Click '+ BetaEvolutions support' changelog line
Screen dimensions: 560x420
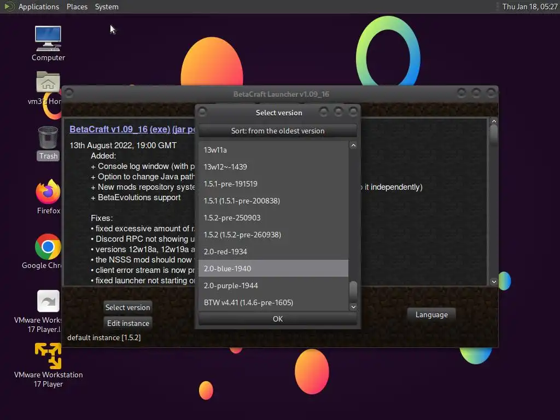pos(136,197)
